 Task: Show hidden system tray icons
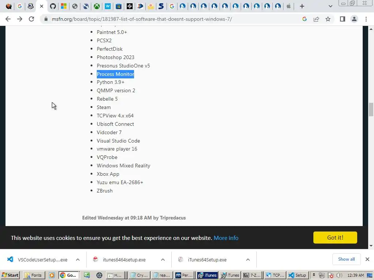pos(314,275)
